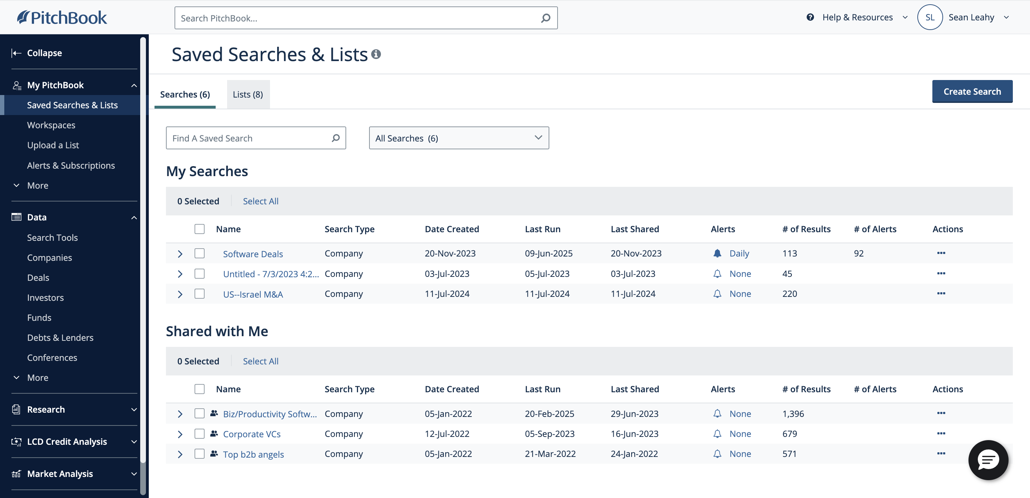This screenshot has width=1030, height=498.
Task: Check the header select-all checkbox in My Searches
Action: (x=200, y=229)
